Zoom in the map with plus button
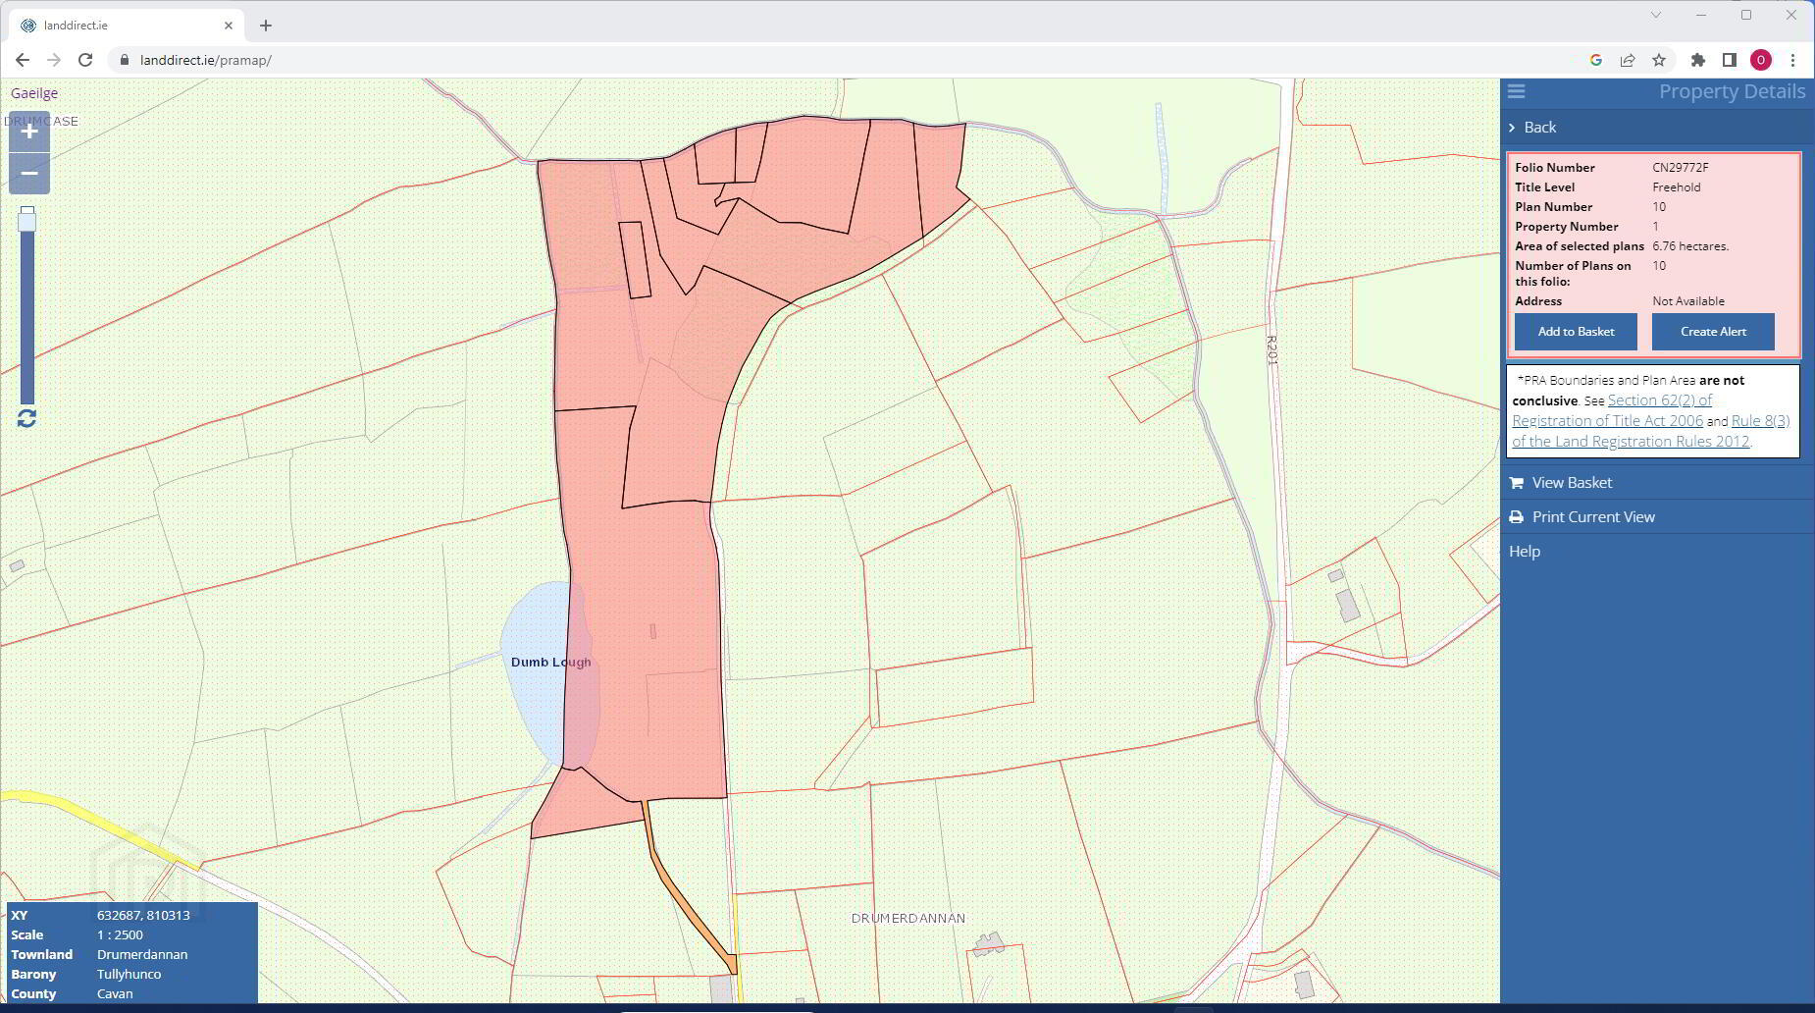The image size is (1815, 1013). (29, 132)
